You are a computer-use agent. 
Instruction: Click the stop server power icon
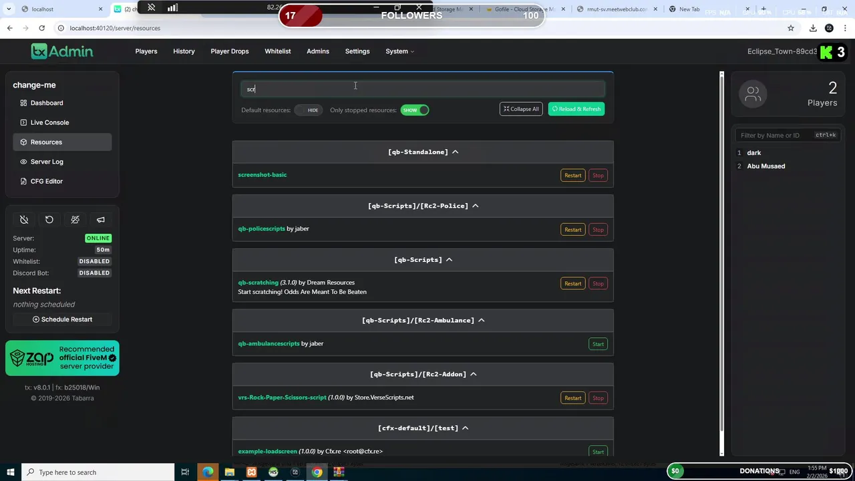pos(24,220)
